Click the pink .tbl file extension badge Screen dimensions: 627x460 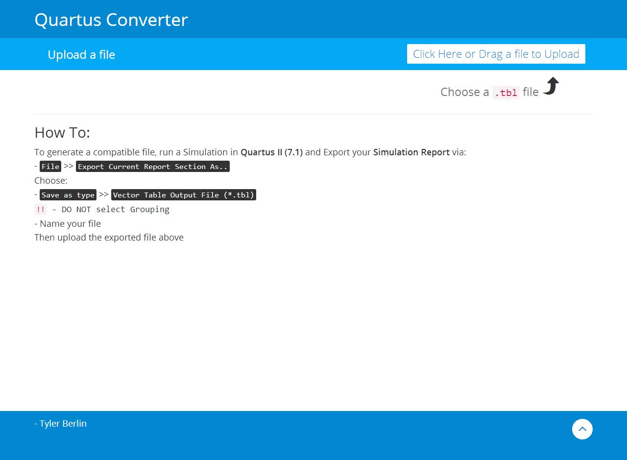point(506,93)
